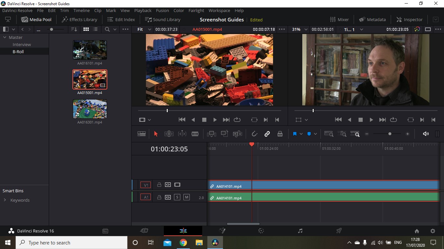
Task: Play the timeline viewer
Action: click(x=371, y=120)
